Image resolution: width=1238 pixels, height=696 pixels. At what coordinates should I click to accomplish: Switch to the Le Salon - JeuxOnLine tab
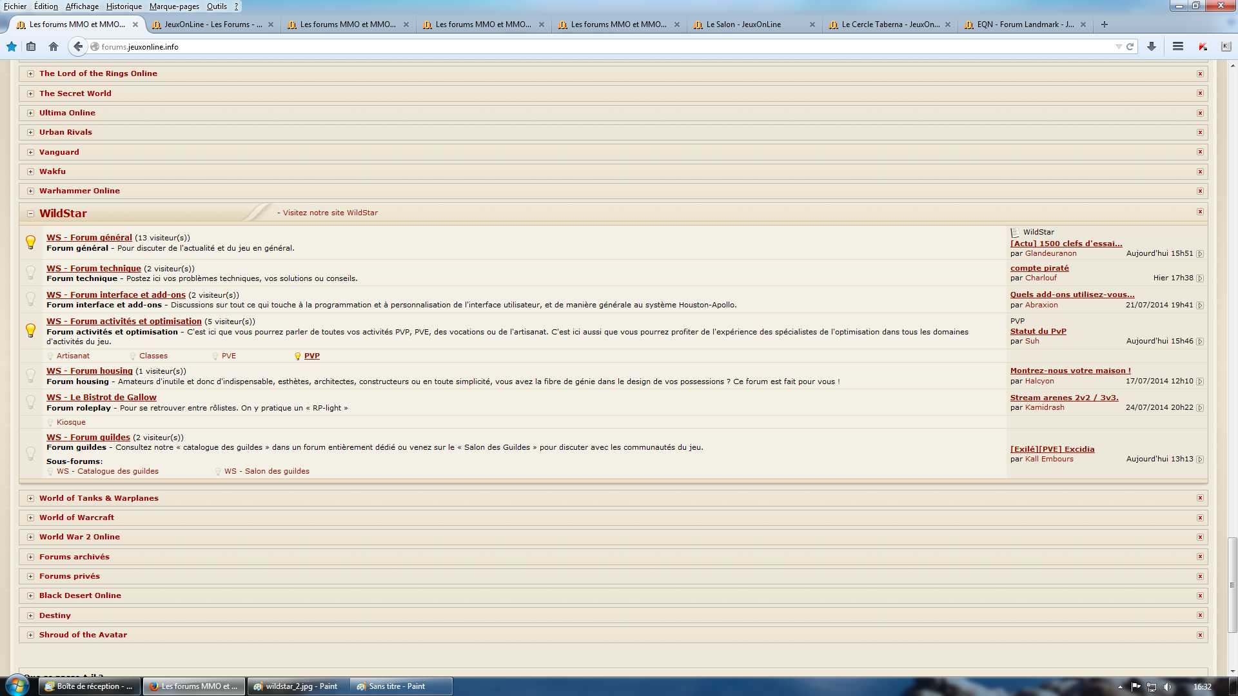(754, 24)
